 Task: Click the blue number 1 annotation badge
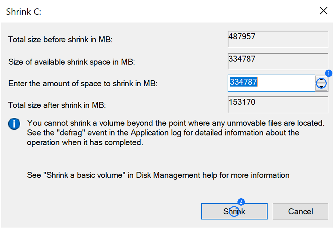(x=329, y=73)
